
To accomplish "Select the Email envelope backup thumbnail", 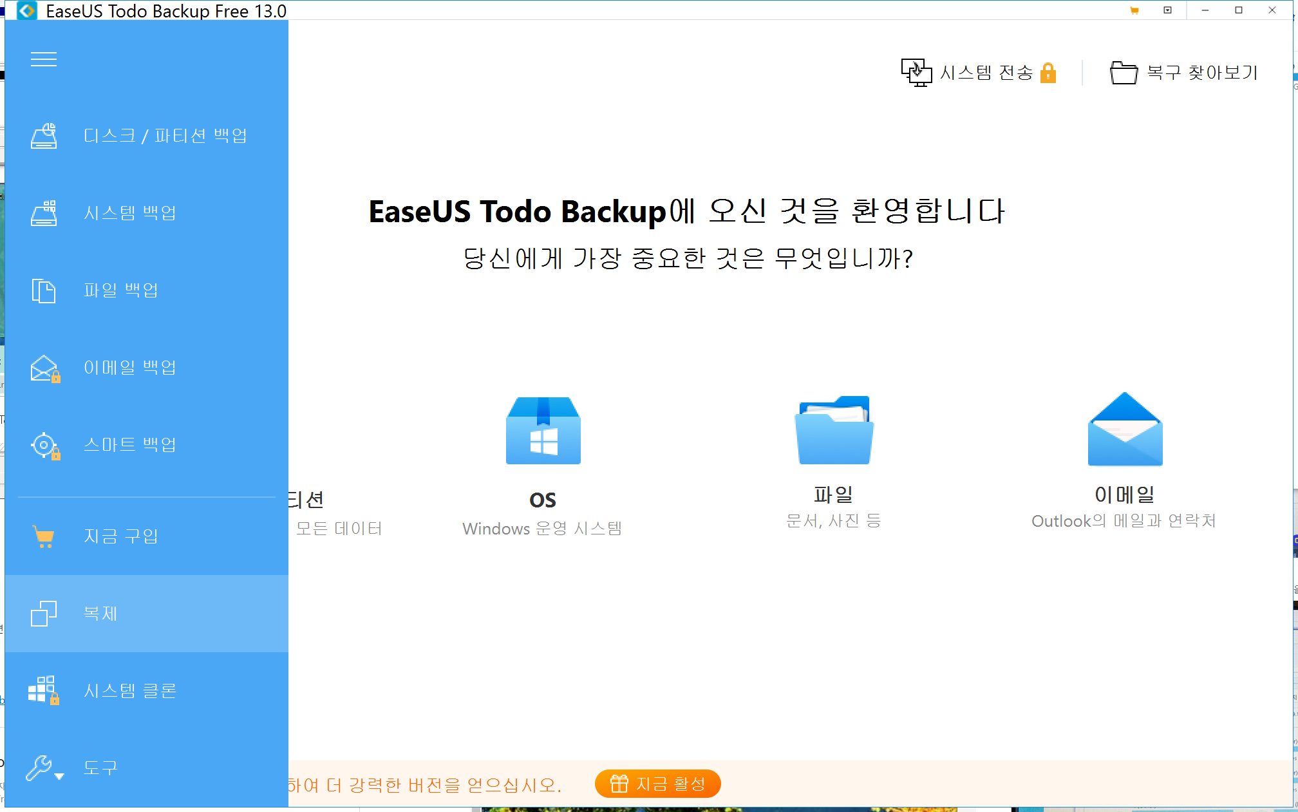I will coord(1124,430).
